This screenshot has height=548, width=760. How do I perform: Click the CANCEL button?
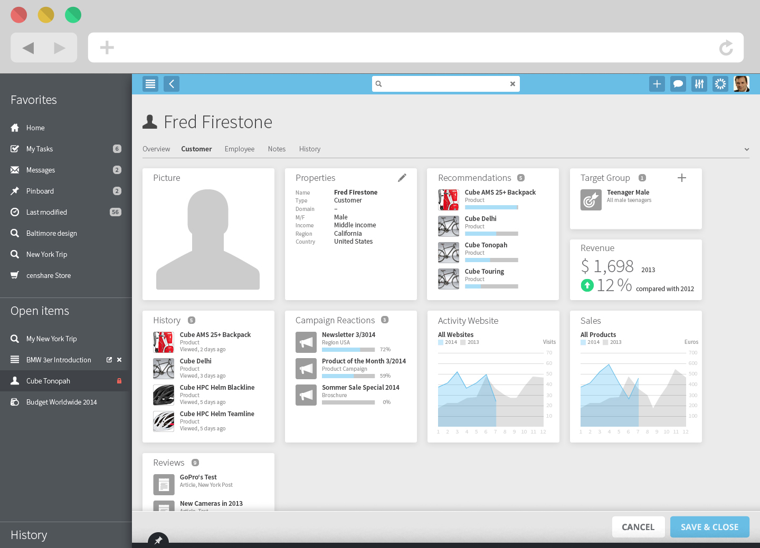point(638,527)
